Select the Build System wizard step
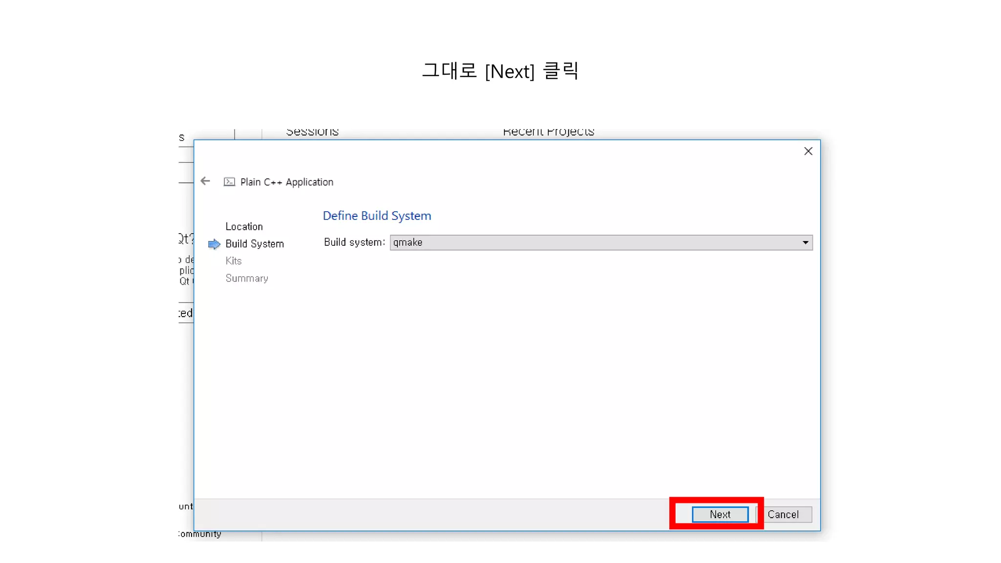This screenshot has height=563, width=1001. coord(254,244)
